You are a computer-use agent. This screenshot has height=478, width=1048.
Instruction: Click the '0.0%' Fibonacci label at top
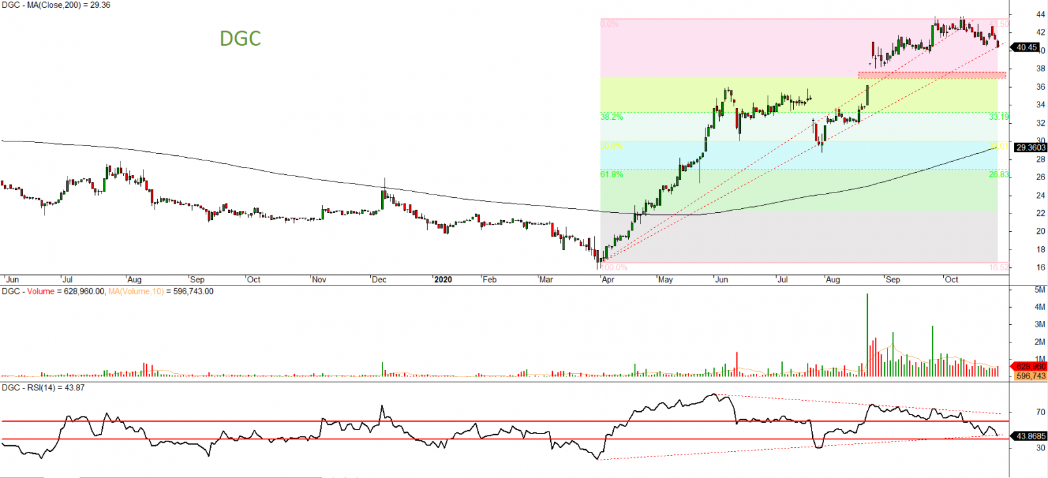tap(609, 24)
